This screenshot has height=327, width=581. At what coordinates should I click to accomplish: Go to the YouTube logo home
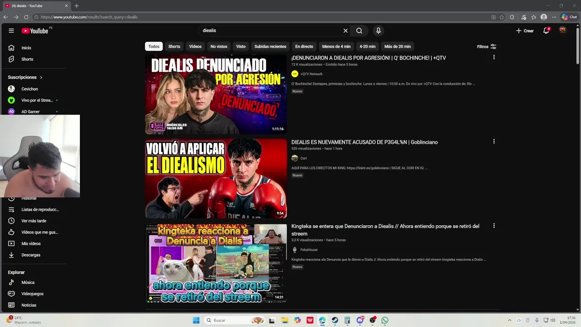point(35,31)
